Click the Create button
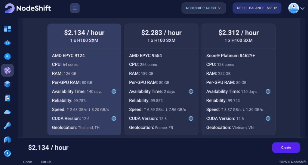This screenshot has height=165, width=308. tap(286, 148)
